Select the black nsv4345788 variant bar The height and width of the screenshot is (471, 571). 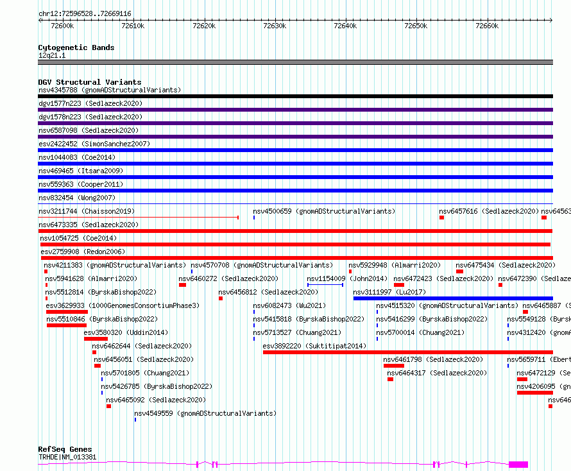tap(295, 96)
